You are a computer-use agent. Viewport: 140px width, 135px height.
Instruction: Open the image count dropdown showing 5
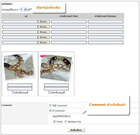tap(23, 9)
